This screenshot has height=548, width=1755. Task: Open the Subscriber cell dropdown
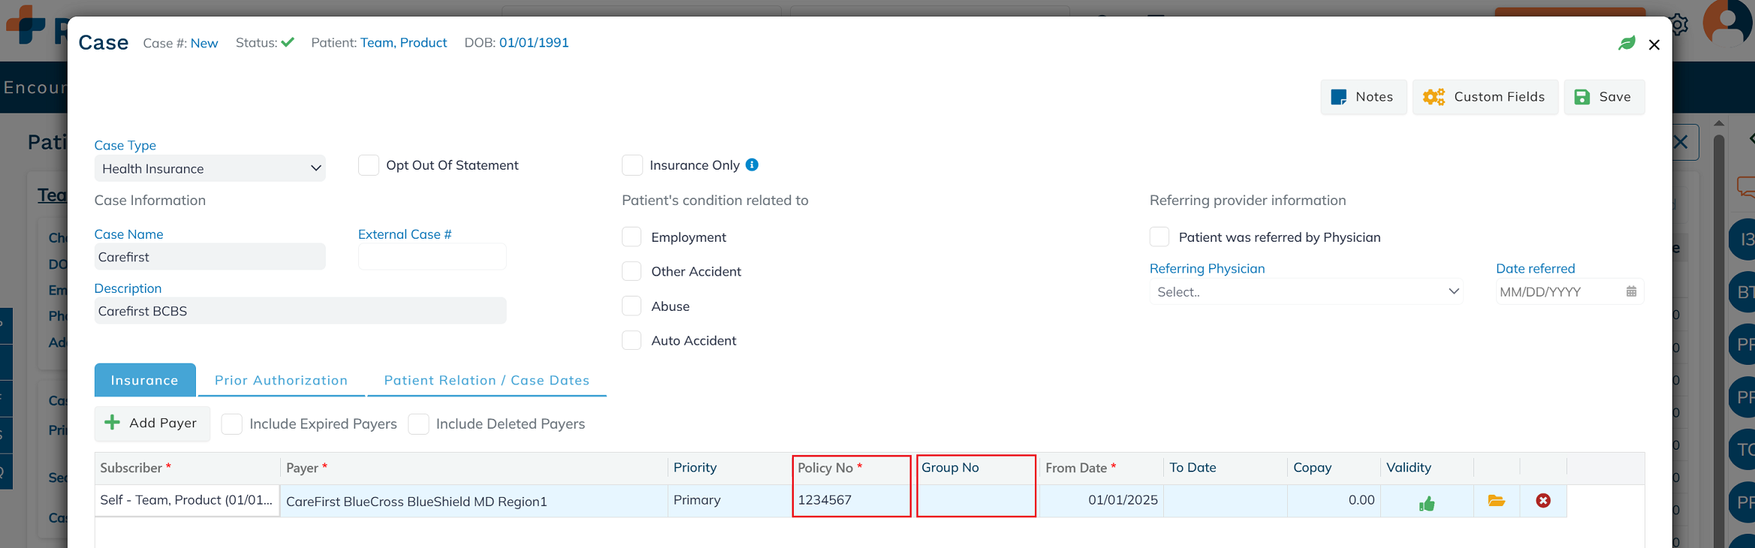point(186,501)
